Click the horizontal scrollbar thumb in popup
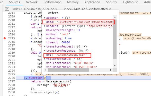Image resolution: width=151 pixels, height=96 pixels. [68, 70]
